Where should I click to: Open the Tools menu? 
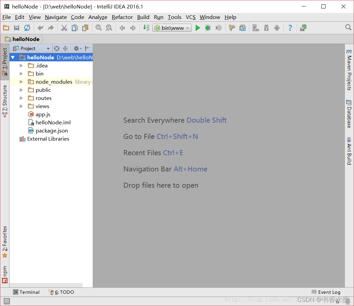[x=175, y=17]
